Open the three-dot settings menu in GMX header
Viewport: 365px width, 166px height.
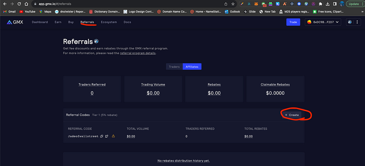pyautogui.click(x=357, y=22)
